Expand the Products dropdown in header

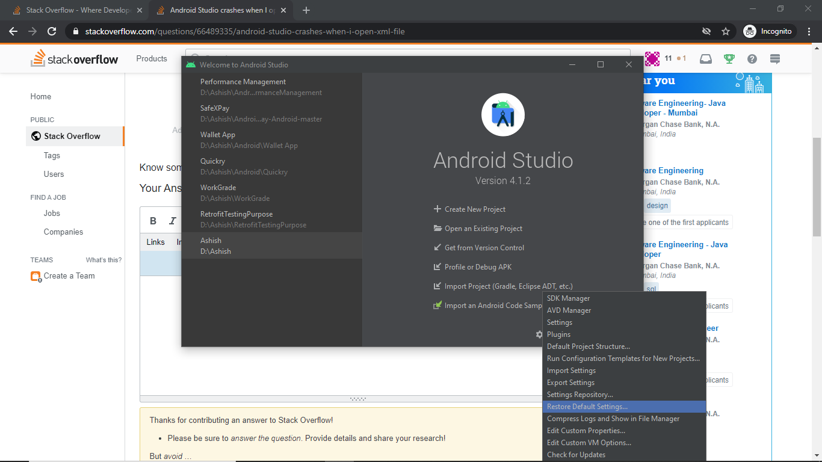pyautogui.click(x=152, y=58)
